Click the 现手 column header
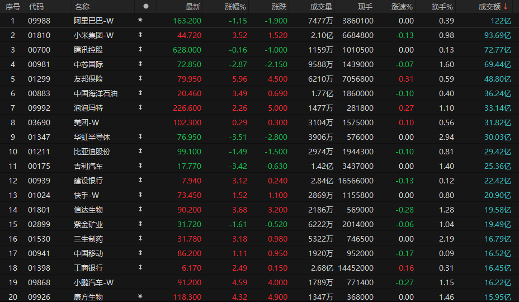This screenshot has width=519, height=302. 365,7
